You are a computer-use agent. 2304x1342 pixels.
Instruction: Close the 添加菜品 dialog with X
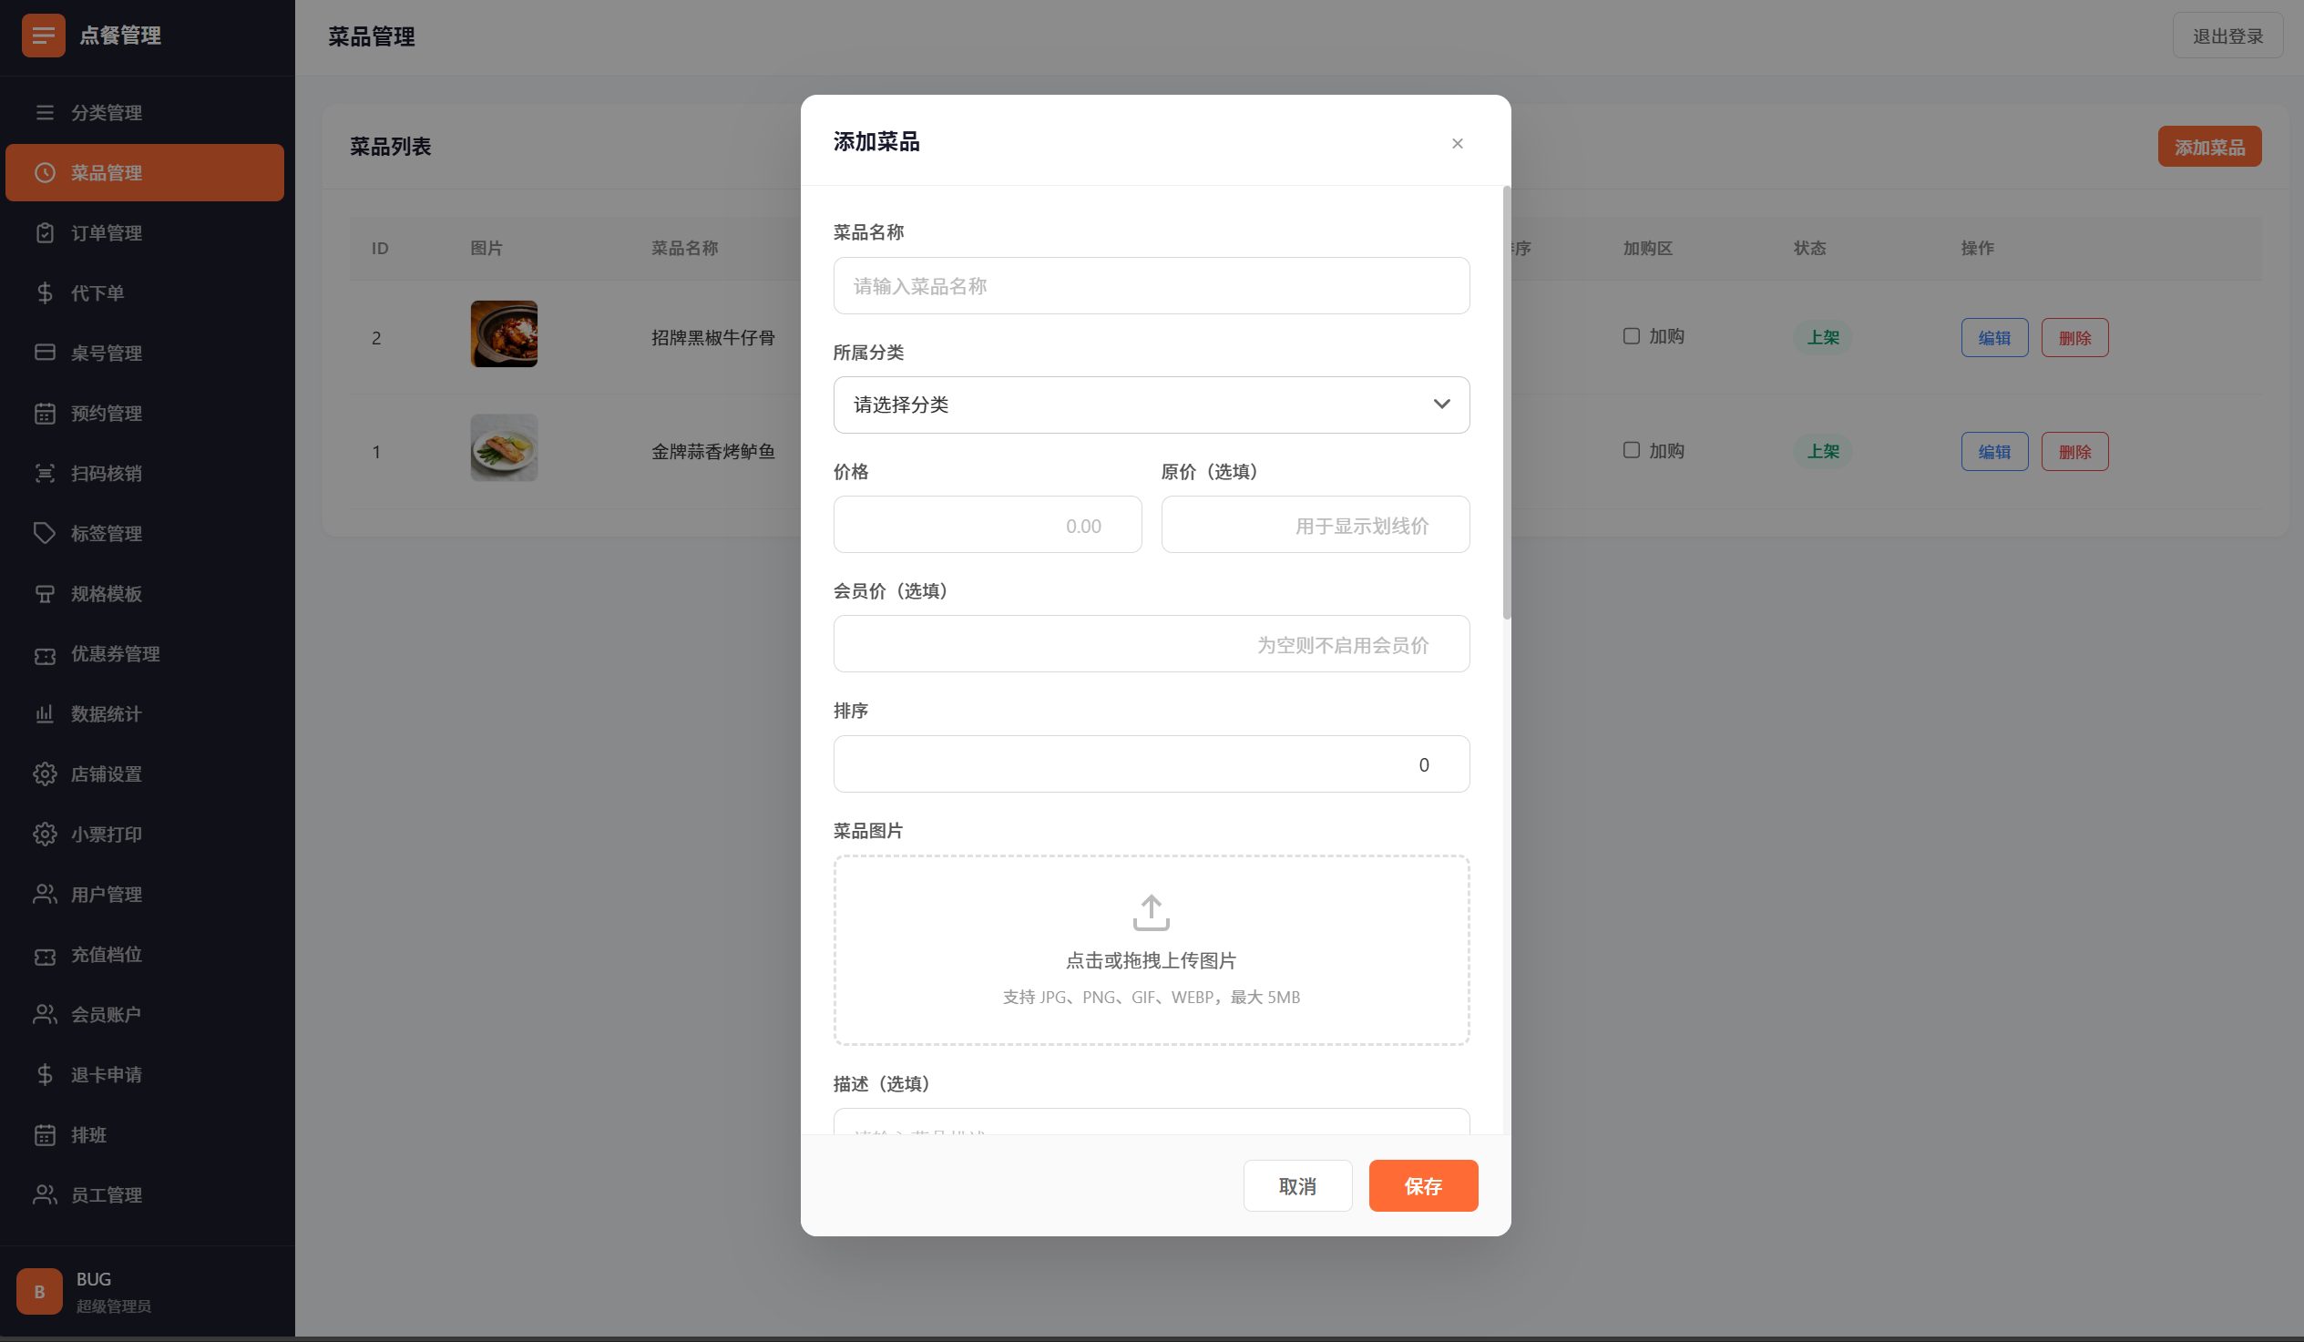point(1457,144)
